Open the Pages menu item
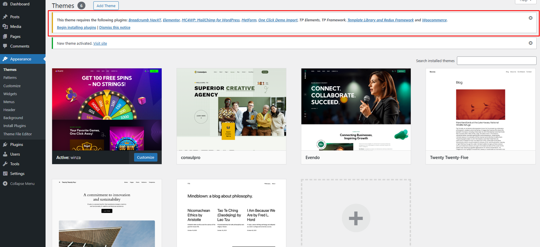Viewport: 540px width, 247px height. click(x=23, y=36)
